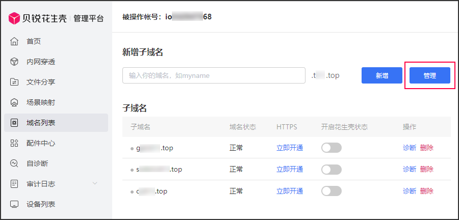The width and height of the screenshot is (459, 220).
Task: Toggle 花生壳 switch for first subdomain
Action: pos(331,148)
